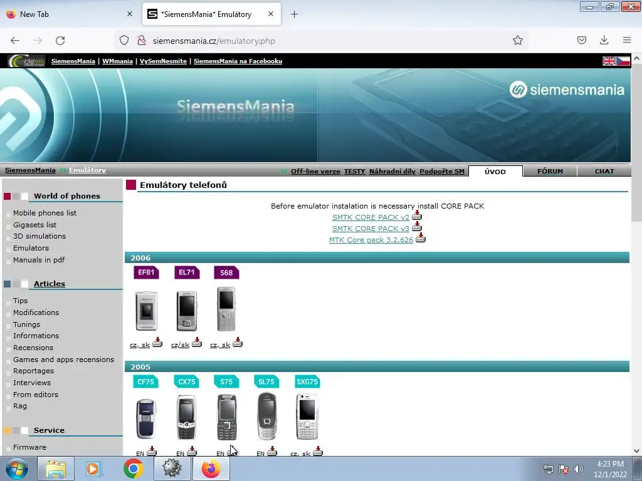Select the EL71 purple model badge

(x=187, y=272)
